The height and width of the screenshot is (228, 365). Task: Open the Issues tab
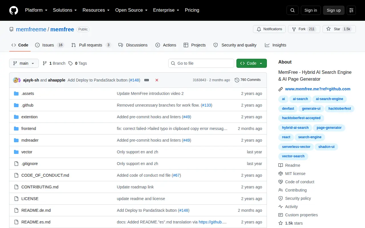(50, 45)
